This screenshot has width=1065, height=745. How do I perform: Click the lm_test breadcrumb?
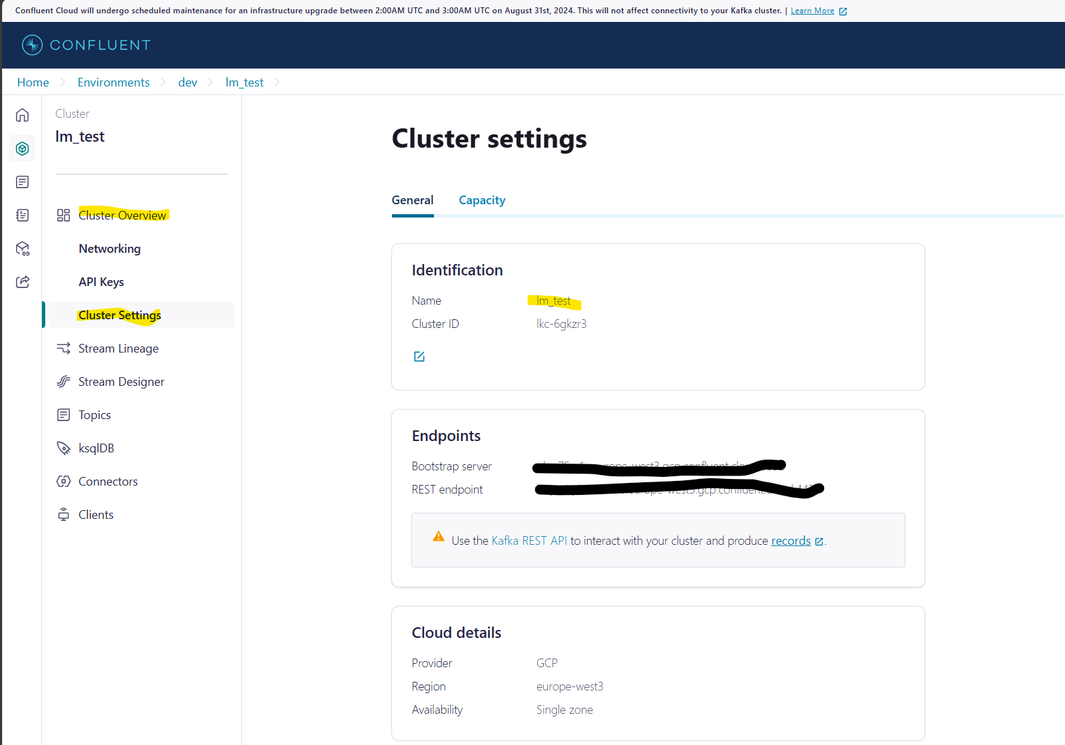pos(244,82)
